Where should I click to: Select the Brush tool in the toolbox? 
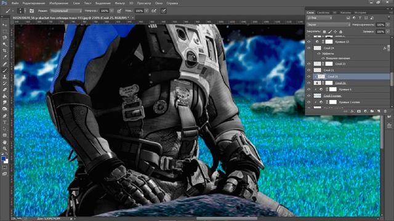click(x=4, y=71)
